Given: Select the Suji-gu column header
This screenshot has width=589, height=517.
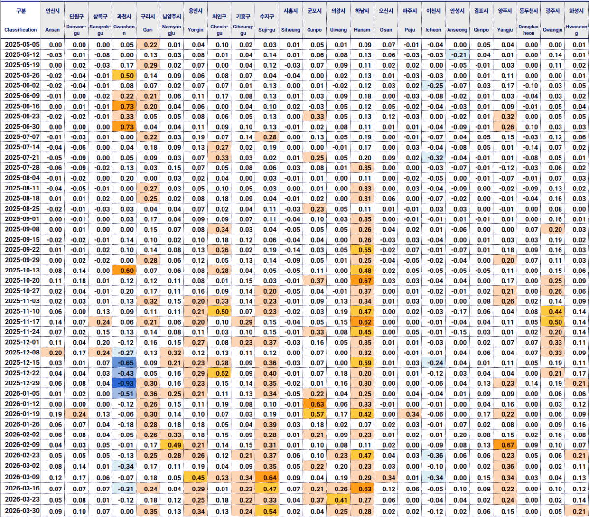Looking at the screenshot, I should click(x=267, y=20).
